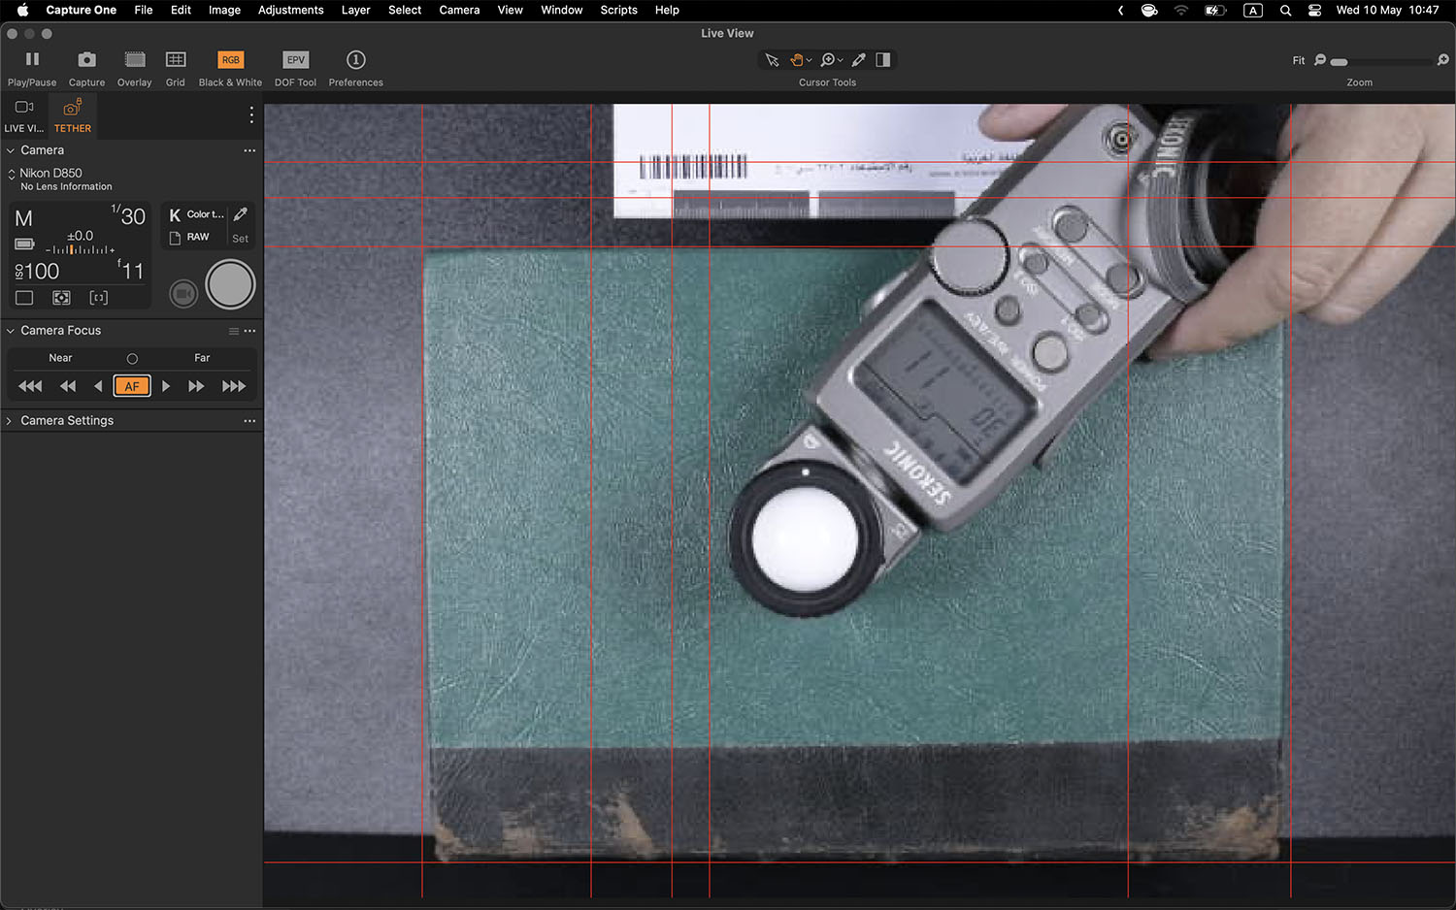1456x910 pixels.
Task: Select the zoom magnifier cursor tool
Action: 828,60
